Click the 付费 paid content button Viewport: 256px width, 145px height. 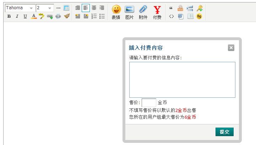pyautogui.click(x=157, y=12)
